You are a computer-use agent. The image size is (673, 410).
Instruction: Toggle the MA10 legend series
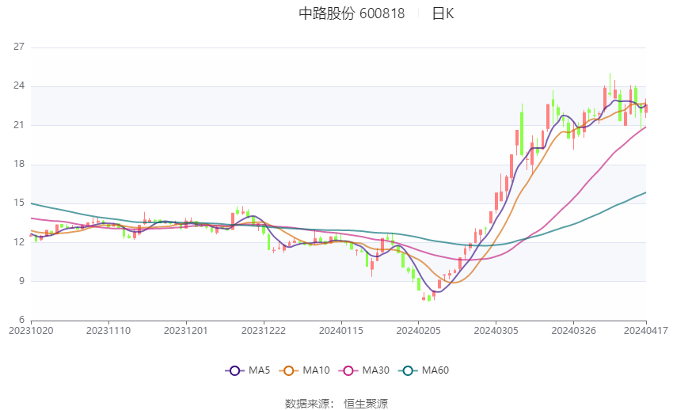coord(304,370)
